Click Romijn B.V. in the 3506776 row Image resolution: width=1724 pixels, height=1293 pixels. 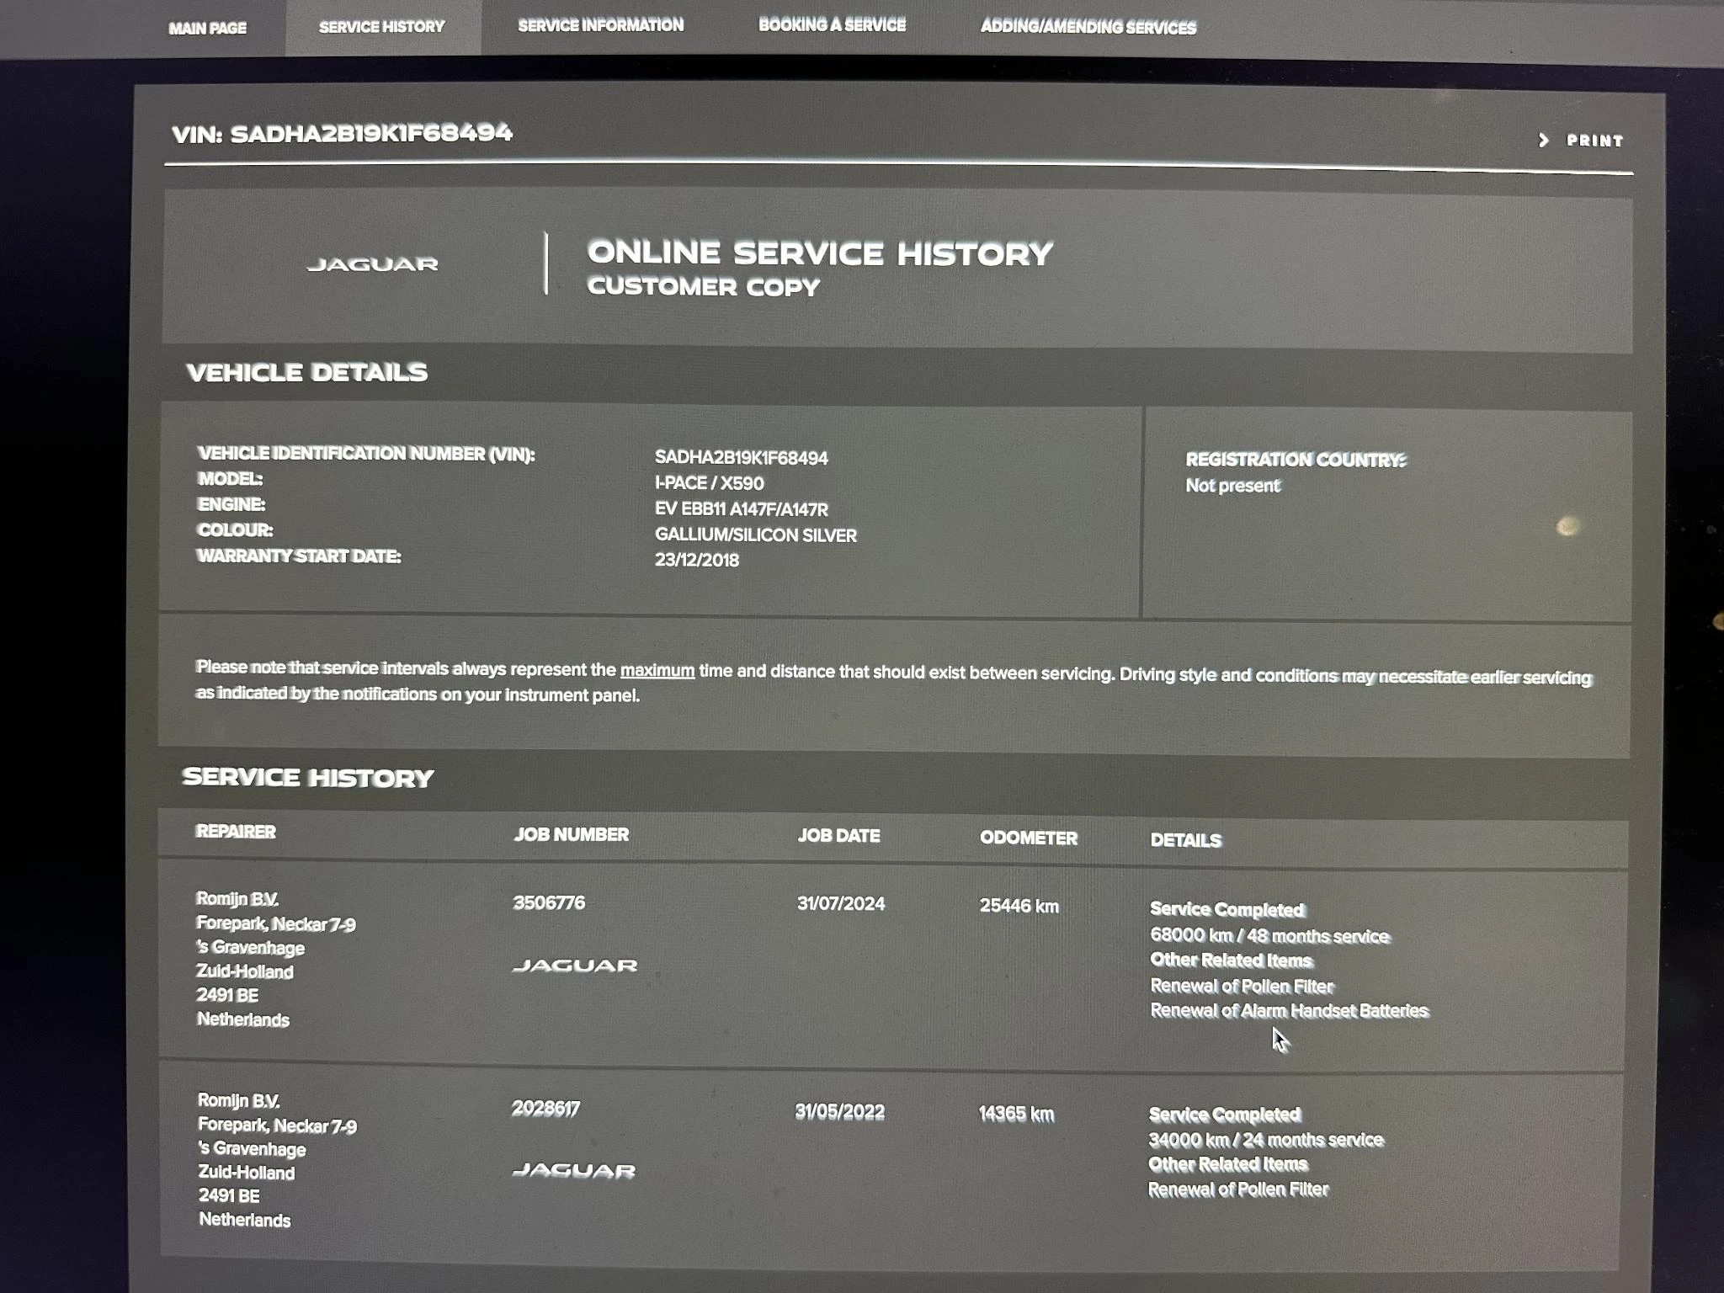coord(237,899)
